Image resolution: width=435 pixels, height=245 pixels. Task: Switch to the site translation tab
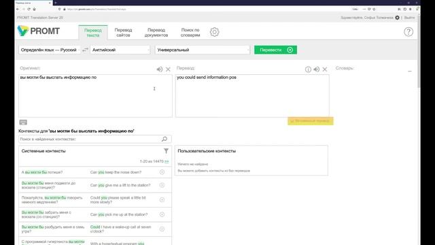coord(123,33)
